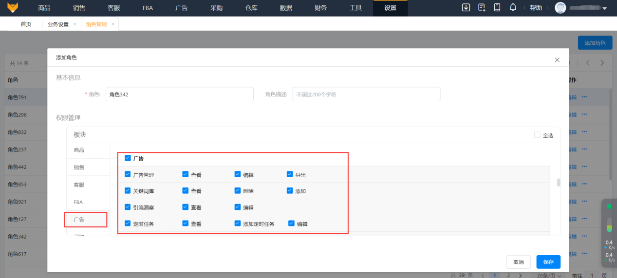Image resolution: width=617 pixels, height=278 pixels.
Task: Click the mobile phone icon
Action: pos(497,7)
